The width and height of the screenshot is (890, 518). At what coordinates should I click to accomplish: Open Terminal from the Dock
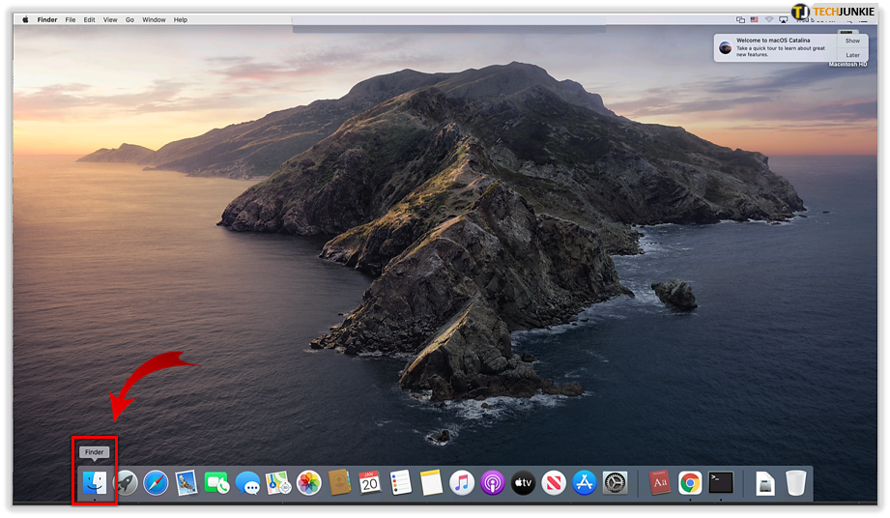pyautogui.click(x=721, y=483)
